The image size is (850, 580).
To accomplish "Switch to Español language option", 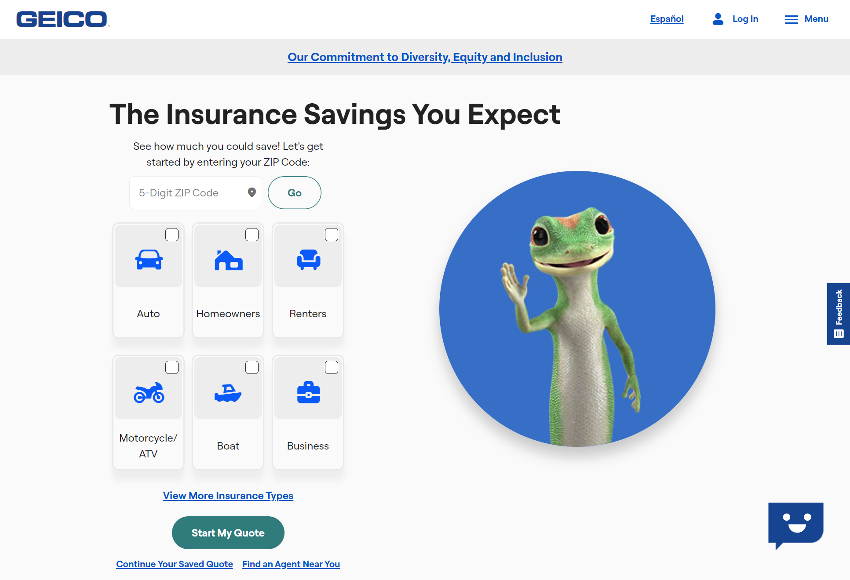I will (x=667, y=19).
